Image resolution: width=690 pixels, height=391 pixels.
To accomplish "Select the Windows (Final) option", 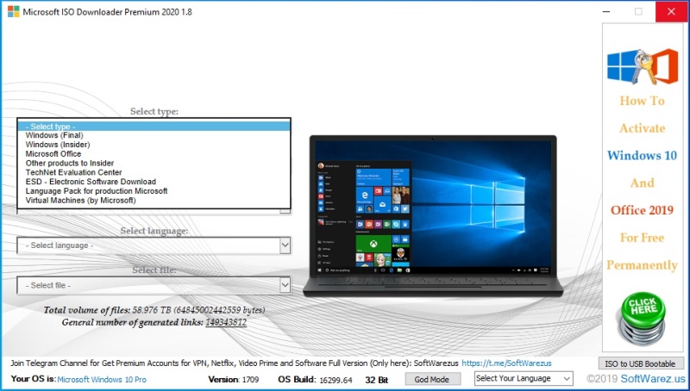I will (x=154, y=135).
